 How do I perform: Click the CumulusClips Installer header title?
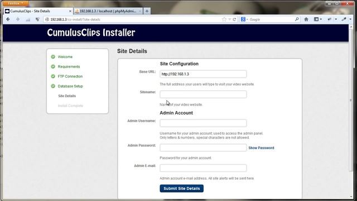[x=91, y=32]
